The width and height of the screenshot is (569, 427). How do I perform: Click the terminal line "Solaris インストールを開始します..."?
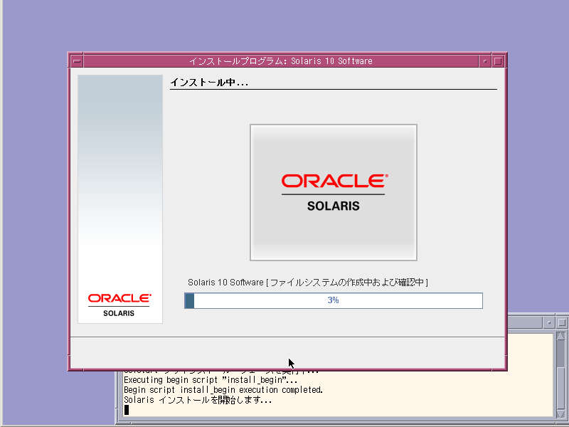click(x=198, y=400)
